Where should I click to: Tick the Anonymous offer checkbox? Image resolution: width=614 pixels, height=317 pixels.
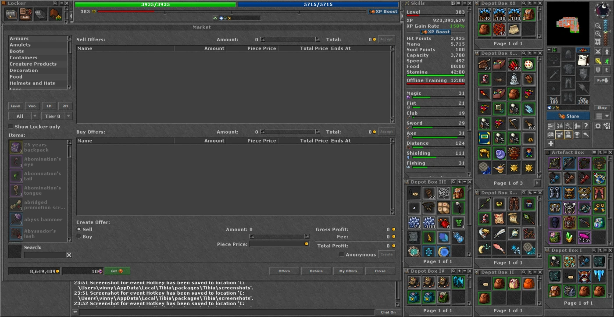(342, 254)
